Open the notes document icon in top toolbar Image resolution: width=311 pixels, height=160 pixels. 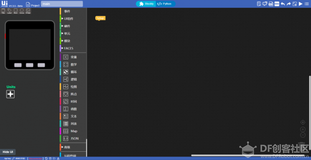click(x=259, y=4)
